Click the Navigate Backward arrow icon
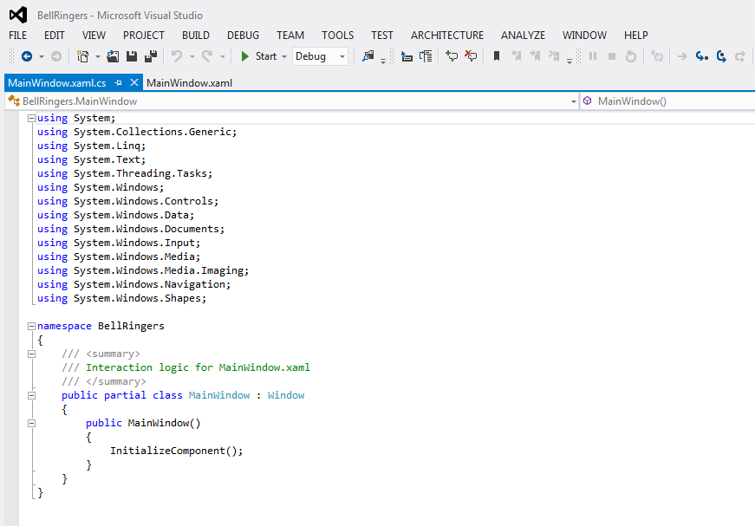755x526 pixels. [x=27, y=56]
